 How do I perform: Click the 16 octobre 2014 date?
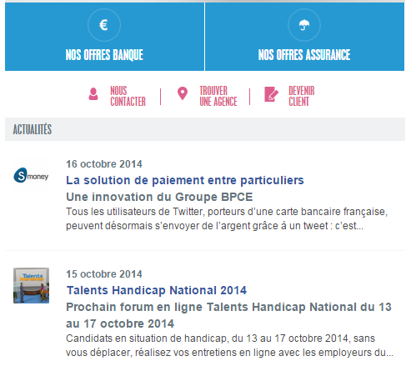(104, 164)
